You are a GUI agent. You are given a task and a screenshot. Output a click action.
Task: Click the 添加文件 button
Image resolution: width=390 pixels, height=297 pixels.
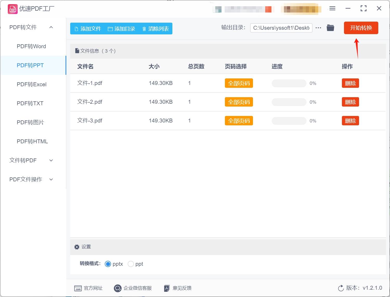88,29
